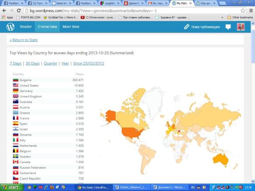Switch to the Как да WordPress tab
Screen dimensions: 255x191
click(x=205, y=3)
